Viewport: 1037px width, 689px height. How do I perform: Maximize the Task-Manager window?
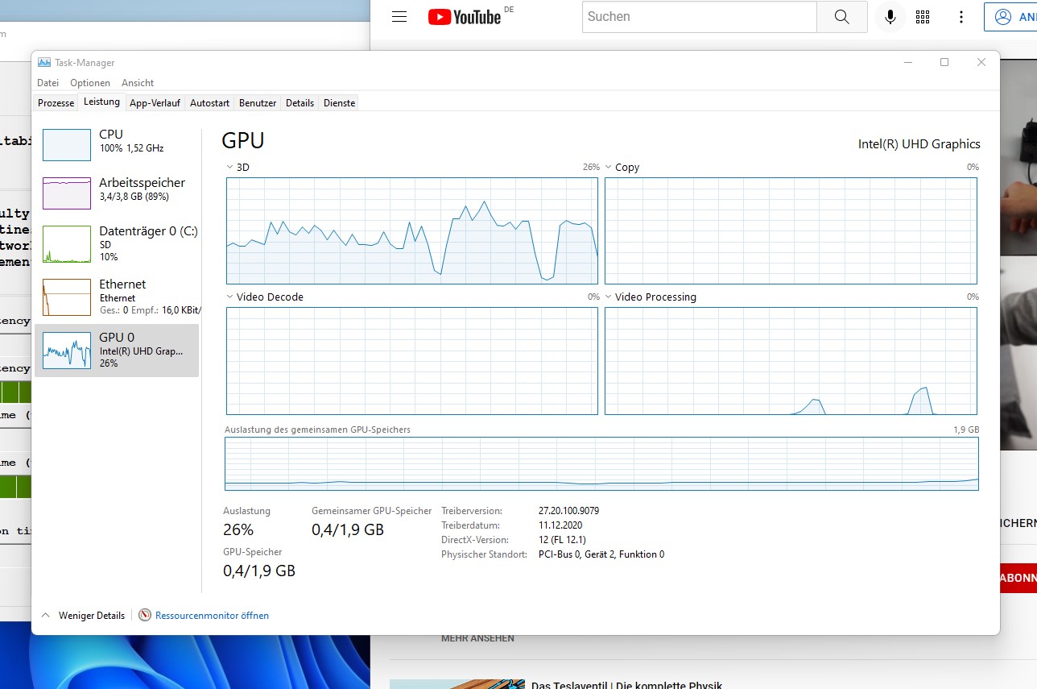(x=944, y=63)
